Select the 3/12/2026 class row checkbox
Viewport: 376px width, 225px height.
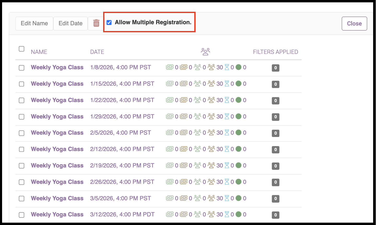[x=22, y=215]
